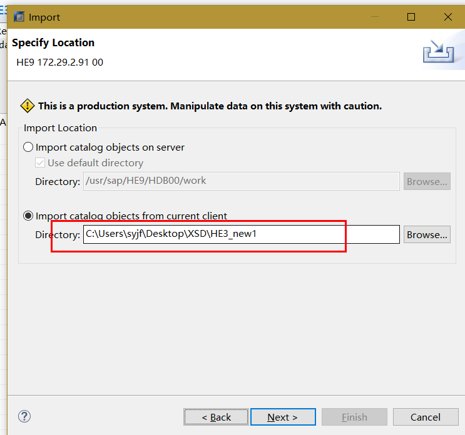This screenshot has width=465, height=435.
Task: Click the Import Location group label
Action: point(60,128)
